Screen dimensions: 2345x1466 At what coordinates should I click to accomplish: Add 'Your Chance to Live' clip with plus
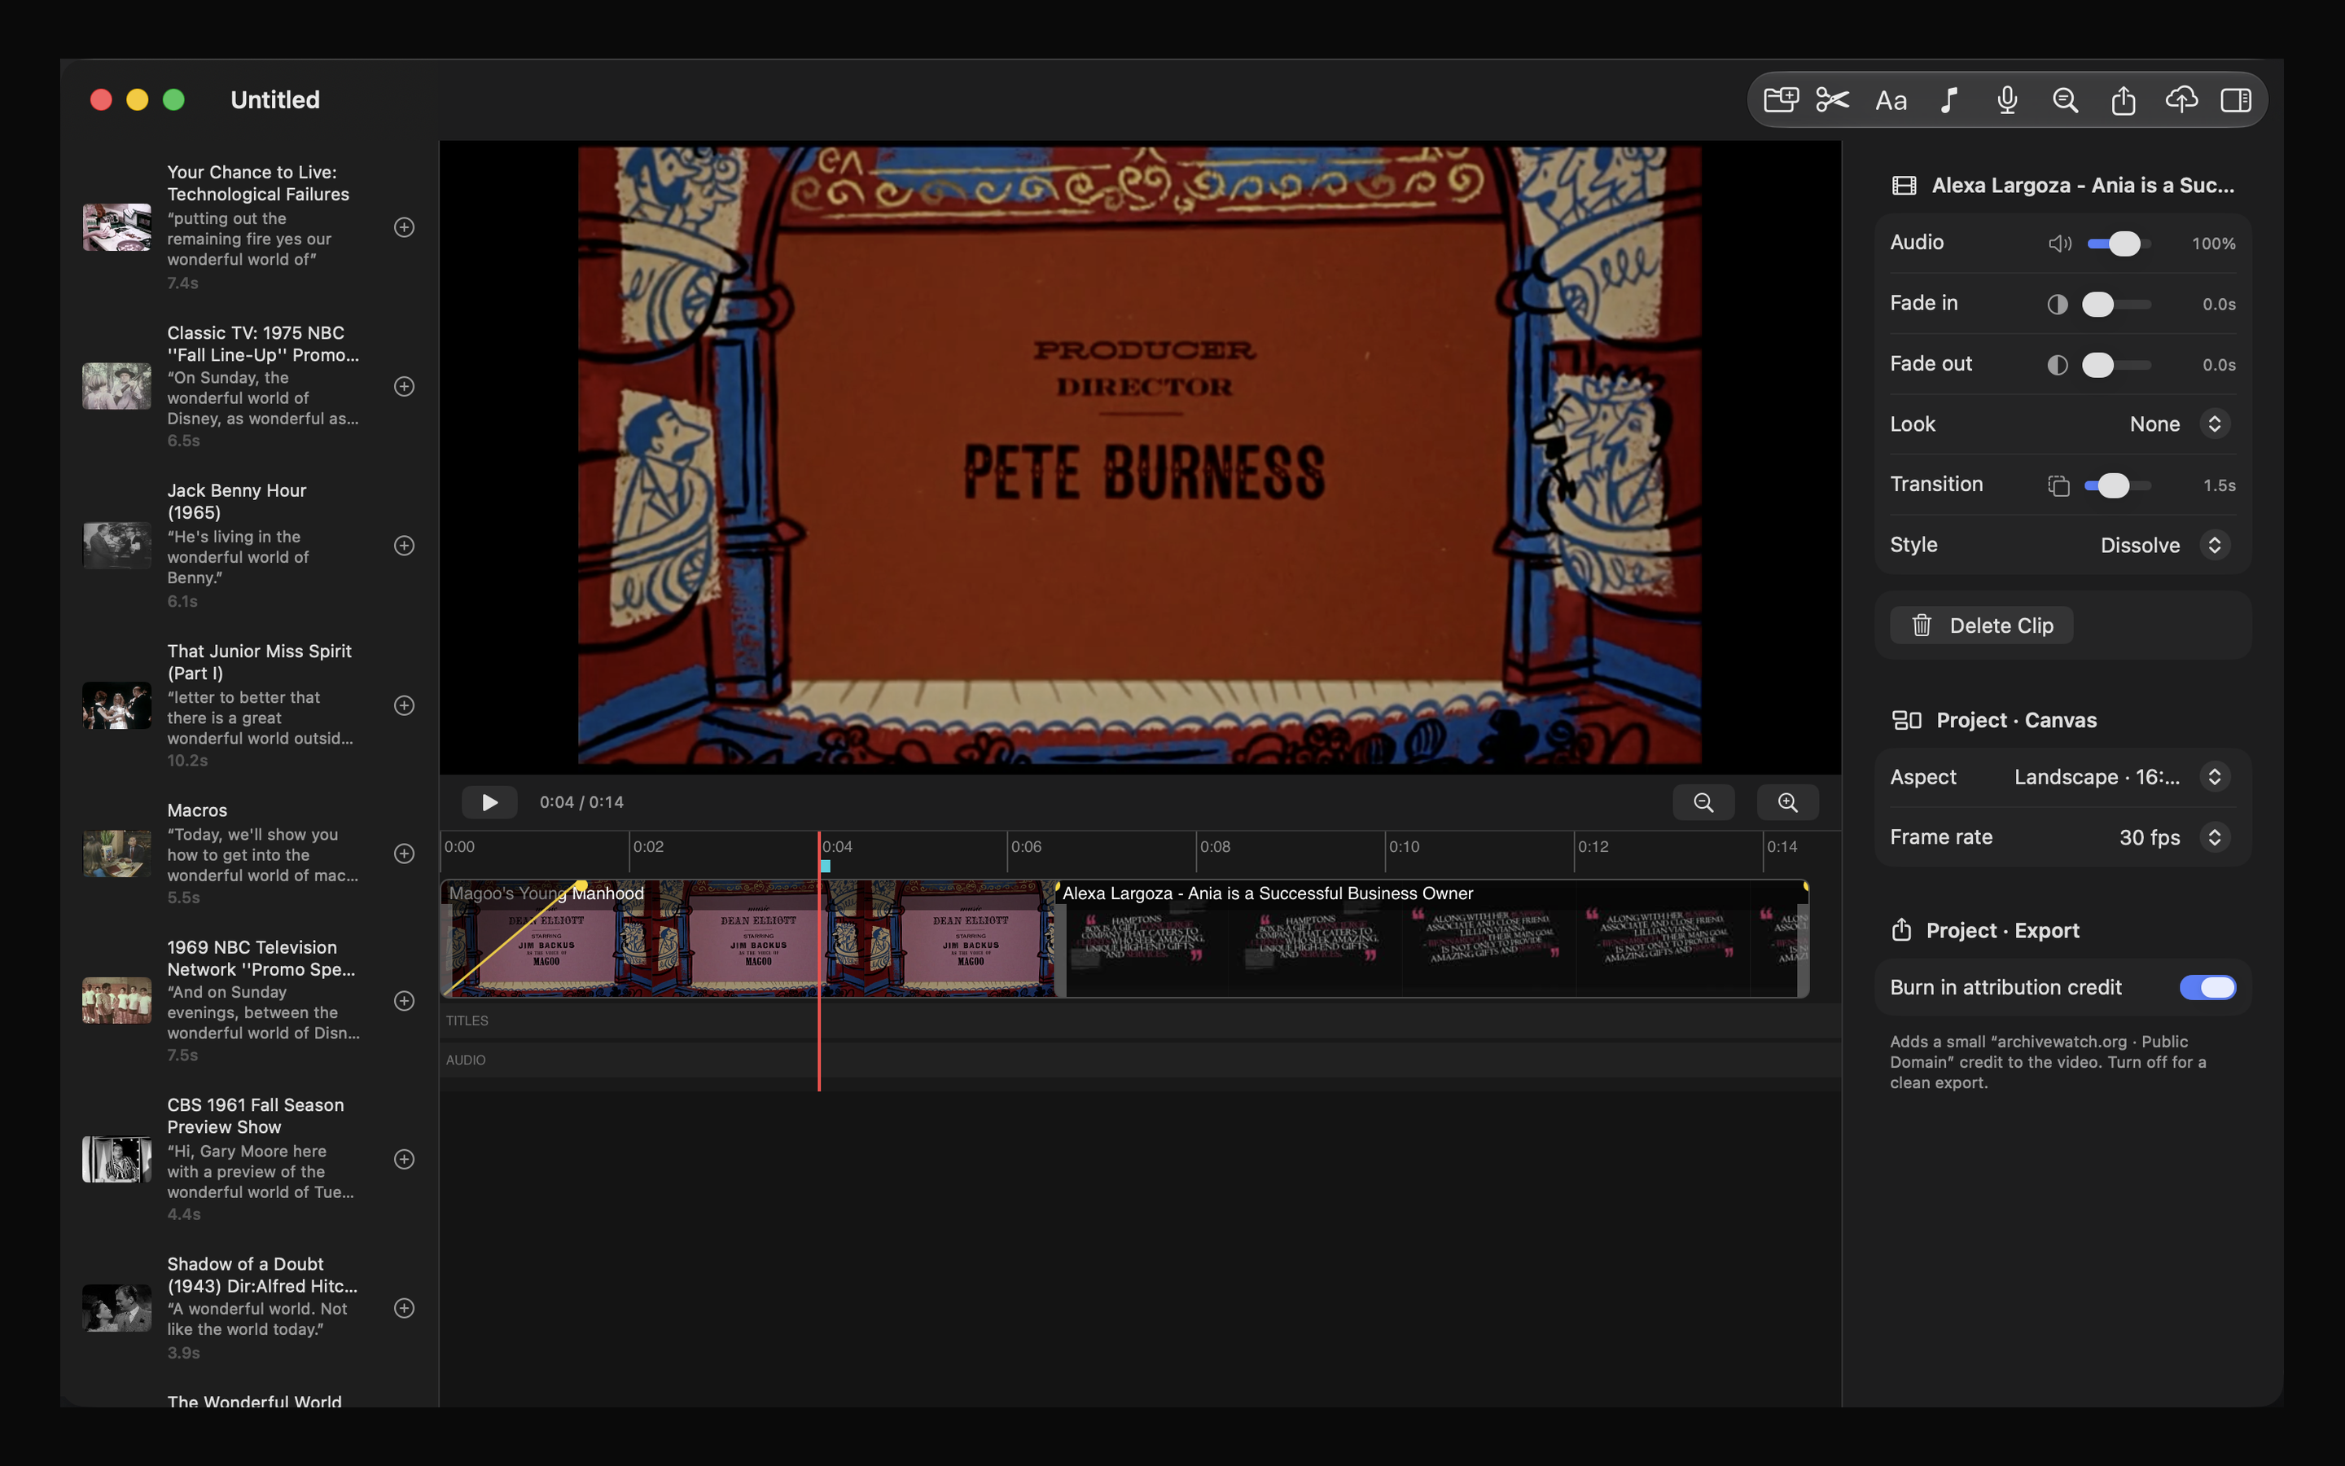click(404, 227)
